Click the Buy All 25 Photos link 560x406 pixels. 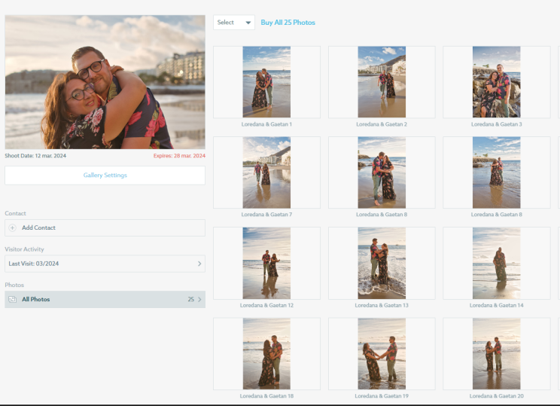(288, 23)
